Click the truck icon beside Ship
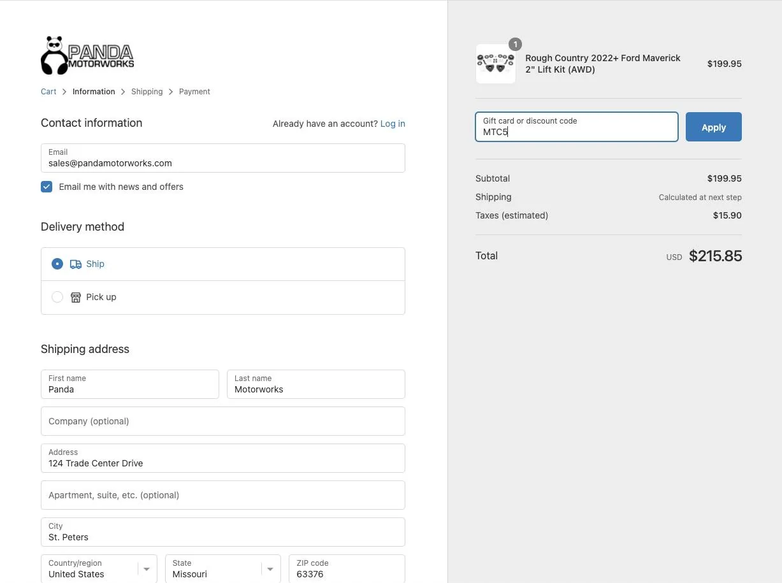Viewport: 782px width, 583px height. click(x=76, y=264)
